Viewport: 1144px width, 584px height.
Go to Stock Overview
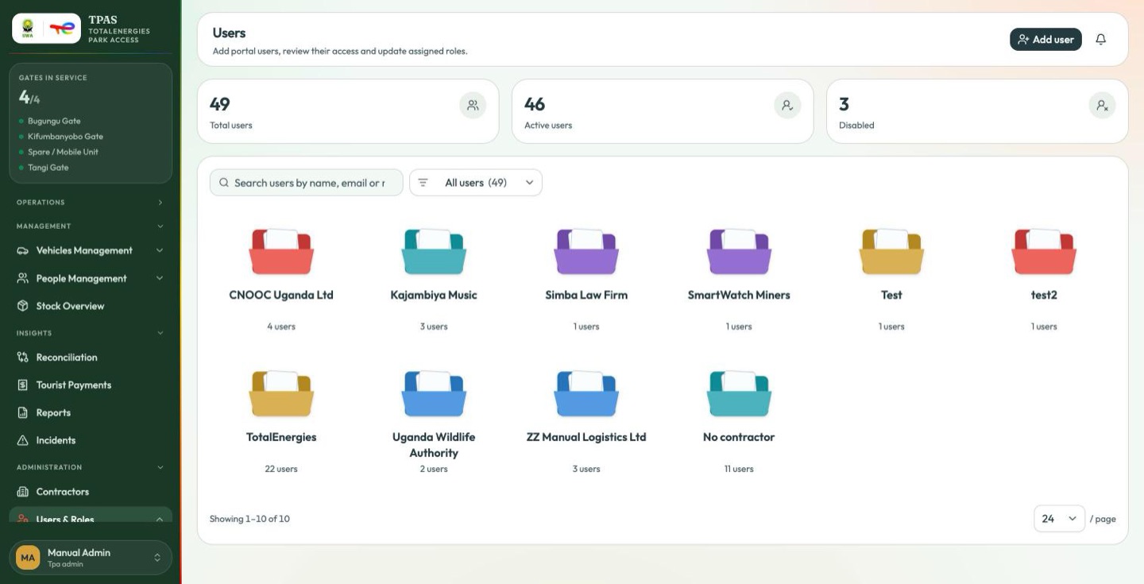coord(91,306)
